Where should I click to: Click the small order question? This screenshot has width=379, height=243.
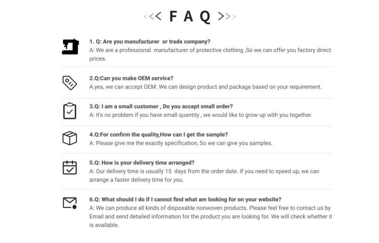[161, 106]
